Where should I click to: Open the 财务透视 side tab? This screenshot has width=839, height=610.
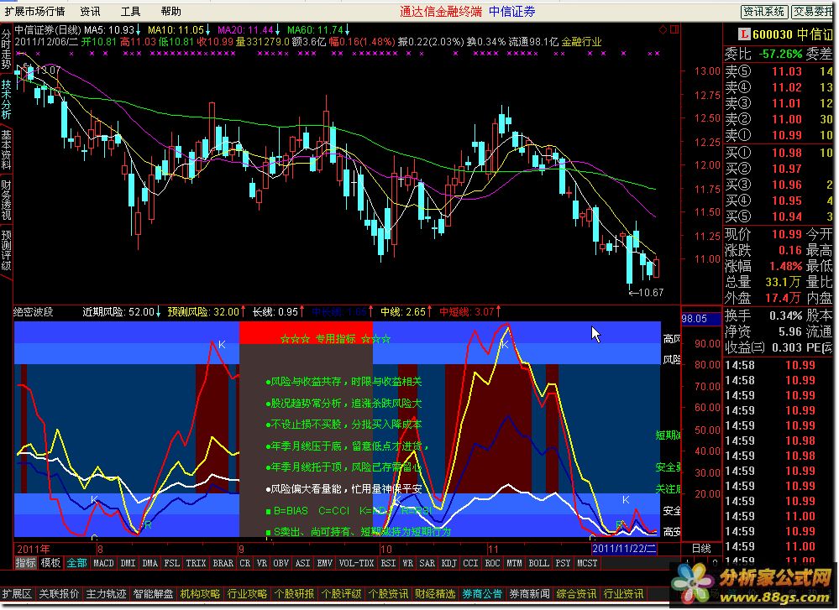click(6, 200)
